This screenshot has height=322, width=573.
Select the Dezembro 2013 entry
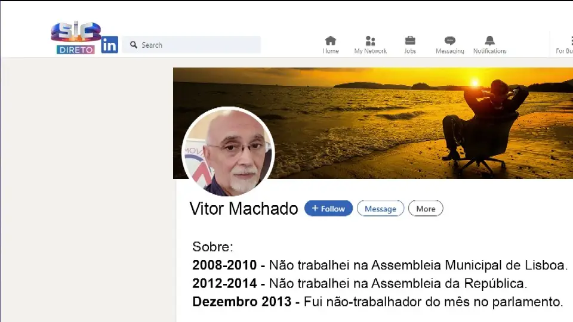click(x=377, y=302)
